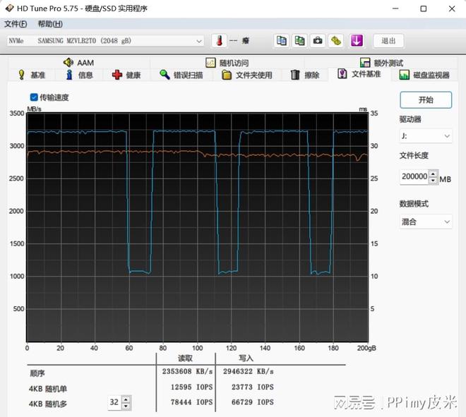
Task: Click the queue depth 32 input field
Action: tap(114, 402)
